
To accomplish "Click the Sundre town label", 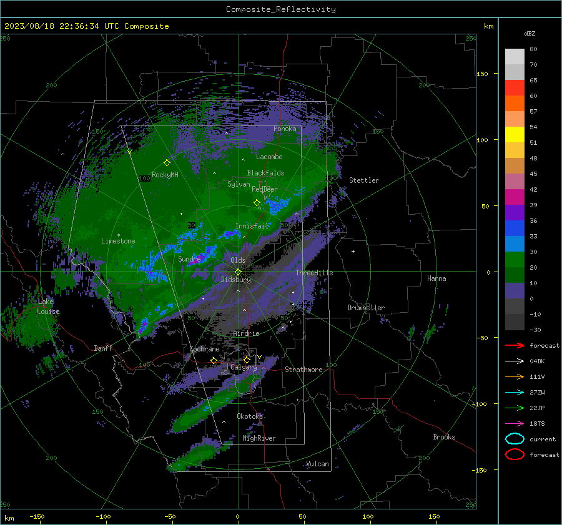I will [x=189, y=259].
